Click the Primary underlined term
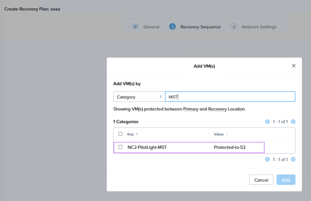The image size is (311, 201). click(191, 109)
